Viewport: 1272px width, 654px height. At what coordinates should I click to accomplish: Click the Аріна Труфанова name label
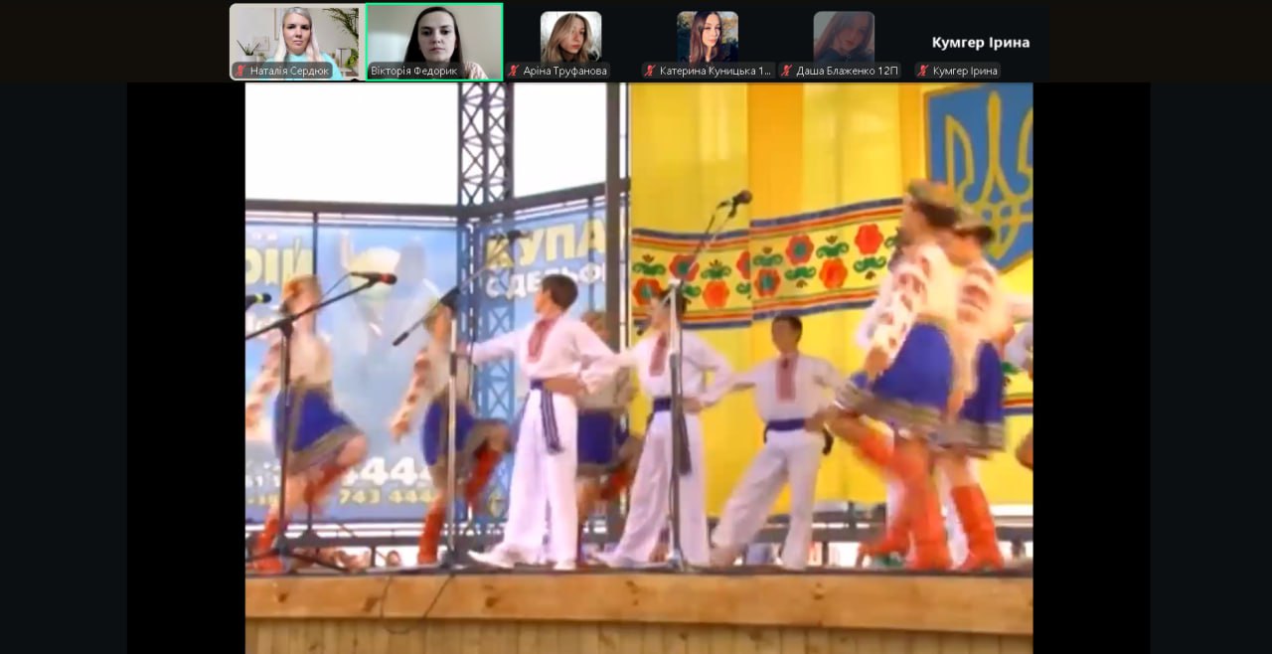point(564,71)
